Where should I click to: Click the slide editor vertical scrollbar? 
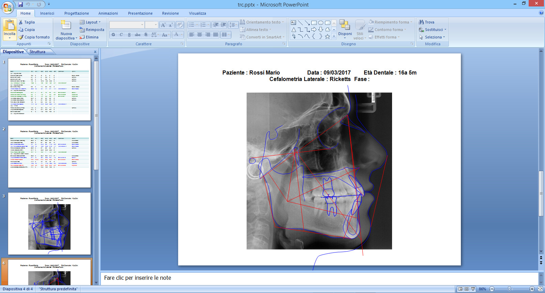click(541, 193)
